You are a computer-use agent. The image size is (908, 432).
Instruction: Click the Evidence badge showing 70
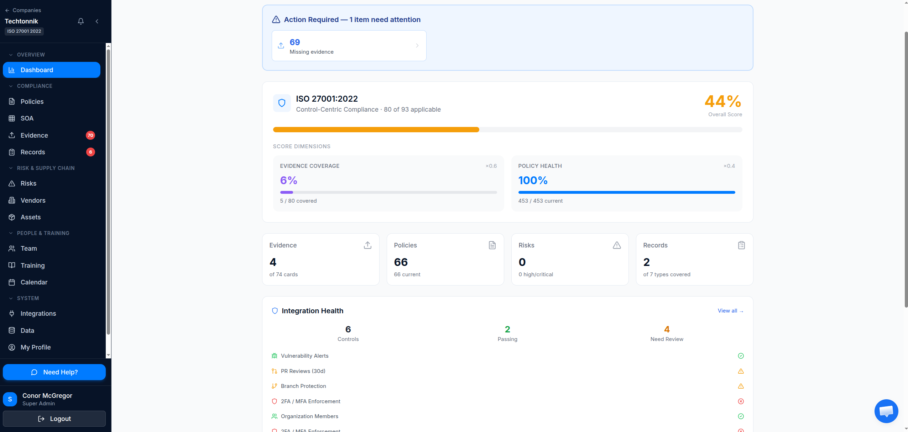pyautogui.click(x=90, y=135)
